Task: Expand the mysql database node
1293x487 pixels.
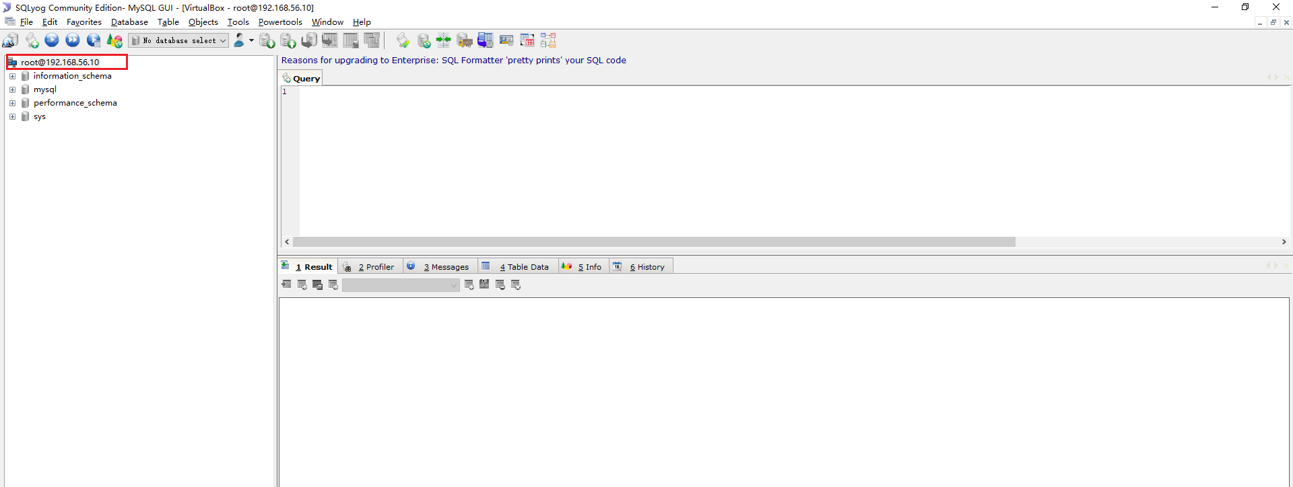Action: click(x=12, y=89)
